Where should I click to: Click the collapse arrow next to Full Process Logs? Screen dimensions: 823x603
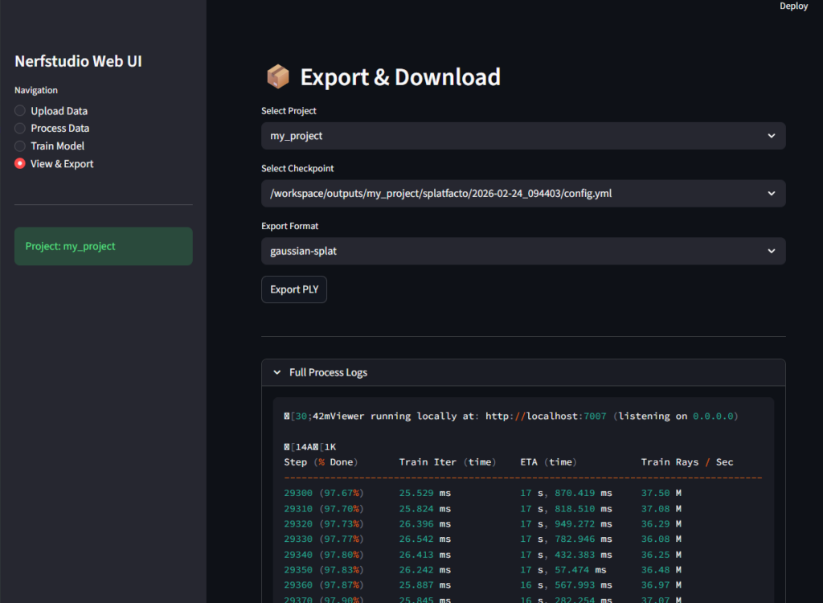pos(277,373)
